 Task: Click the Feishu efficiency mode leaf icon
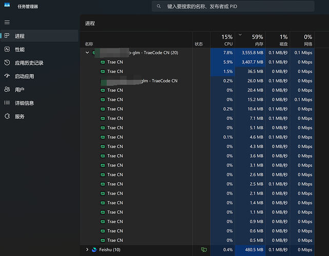204,249
